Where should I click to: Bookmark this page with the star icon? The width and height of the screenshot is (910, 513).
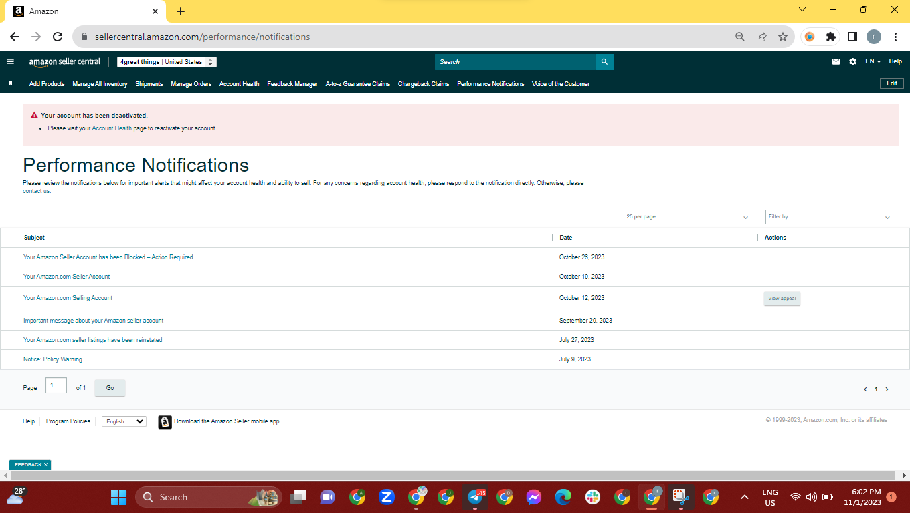pos(783,37)
